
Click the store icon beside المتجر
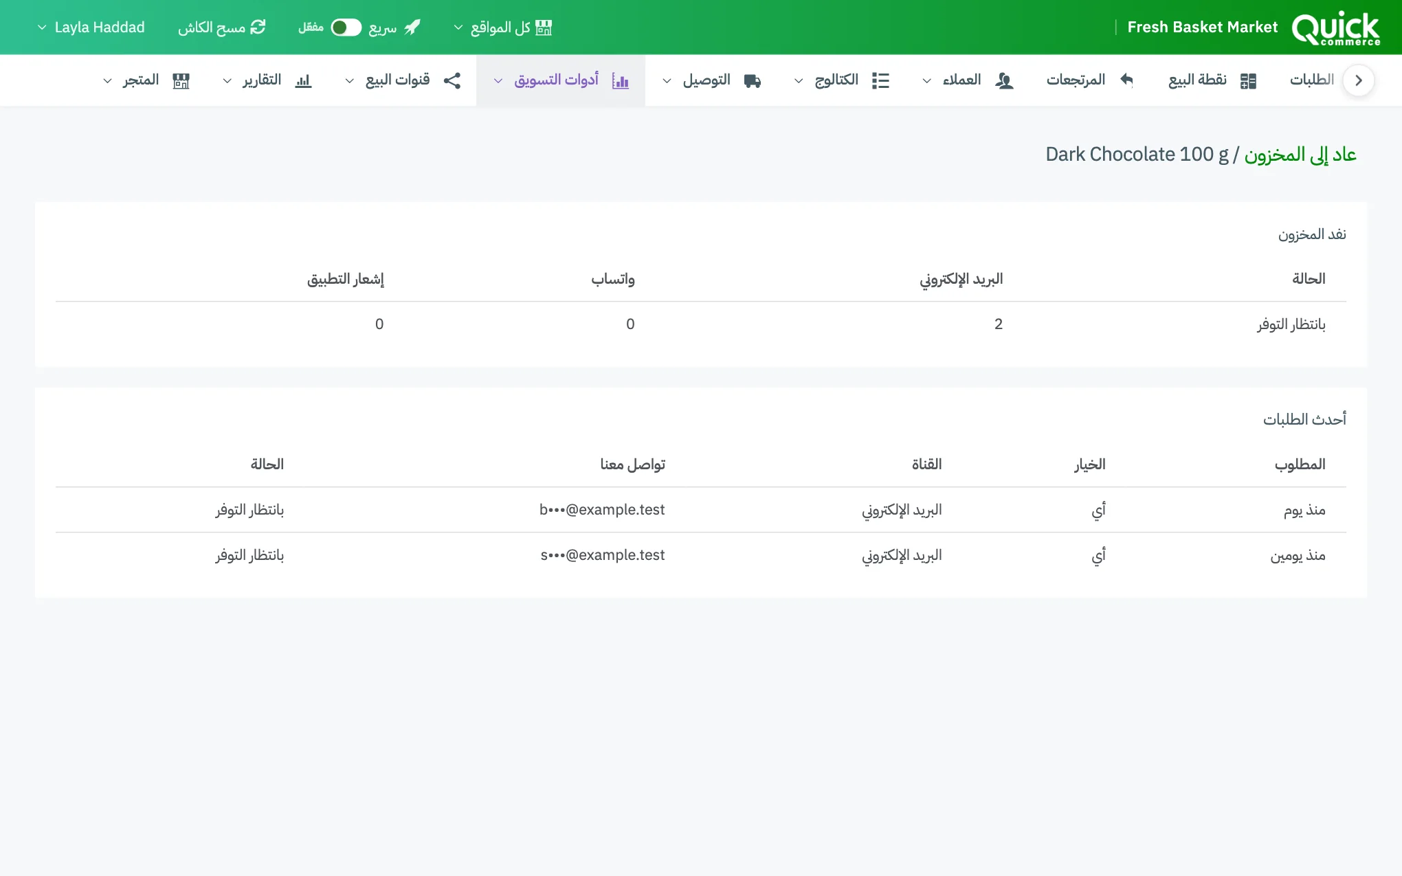pos(181,80)
